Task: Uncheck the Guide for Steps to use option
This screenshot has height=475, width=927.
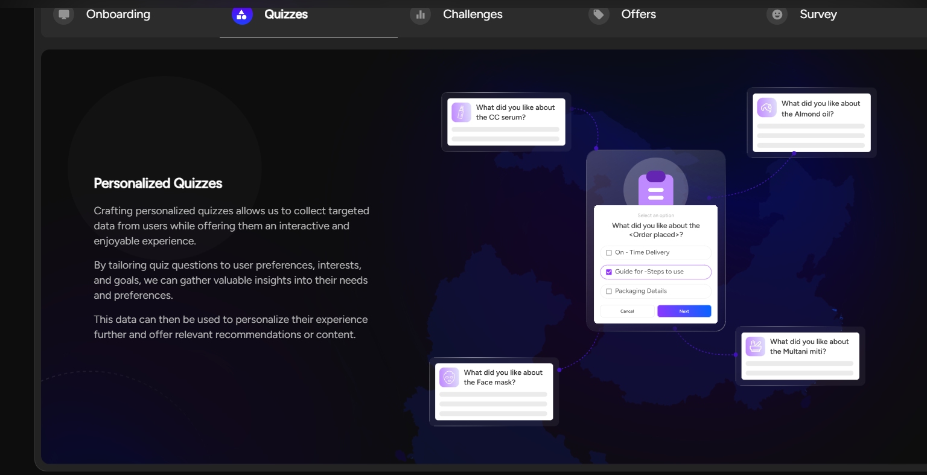Action: point(609,272)
